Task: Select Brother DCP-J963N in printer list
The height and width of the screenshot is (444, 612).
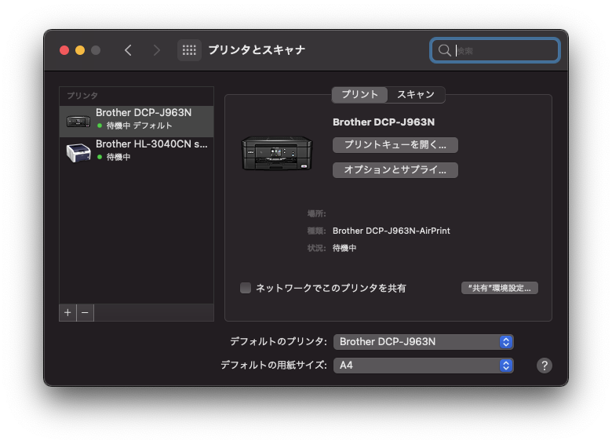Action: click(x=137, y=122)
